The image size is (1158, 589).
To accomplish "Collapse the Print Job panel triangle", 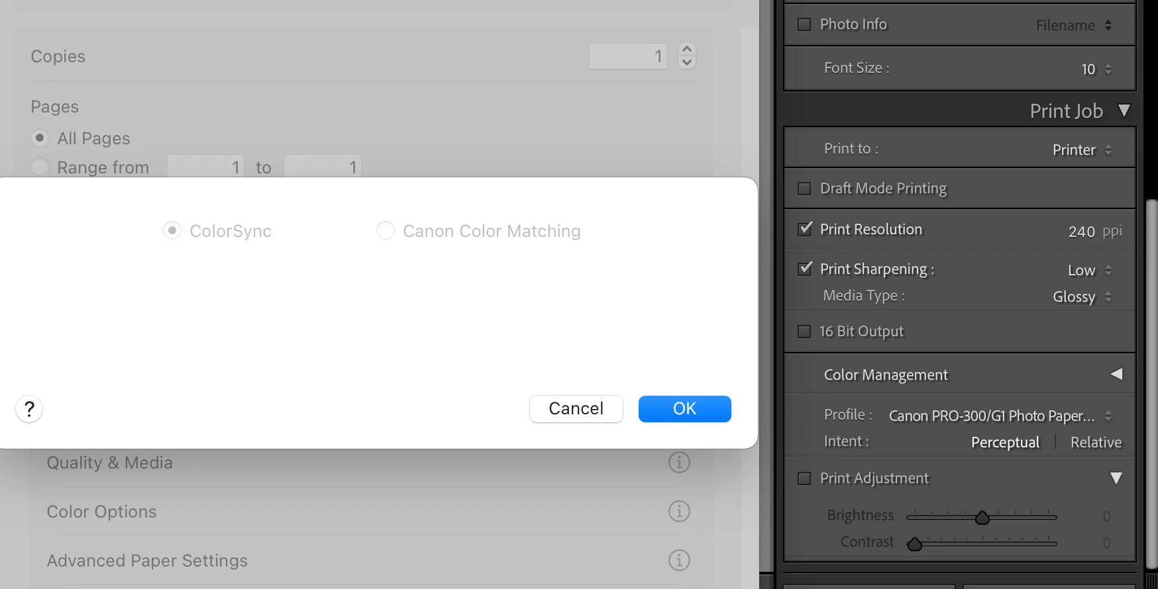I will point(1124,111).
